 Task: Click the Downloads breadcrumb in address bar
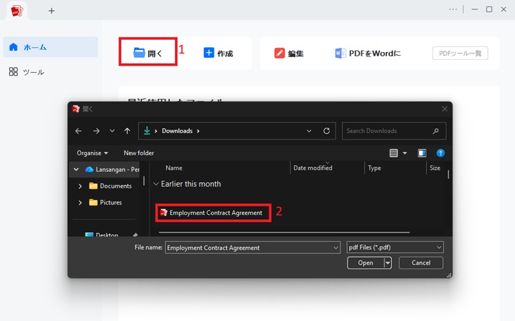(x=177, y=131)
